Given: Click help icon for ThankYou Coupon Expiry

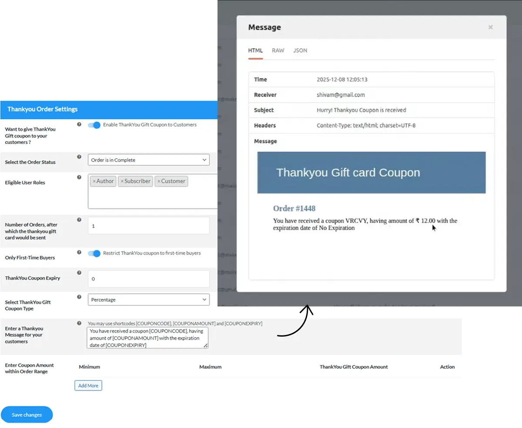Looking at the screenshot, I should click(x=79, y=273).
